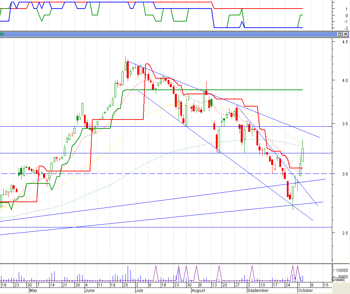350x294 pixels.
Task: Select the 11 date label in June
Action: 100,285
